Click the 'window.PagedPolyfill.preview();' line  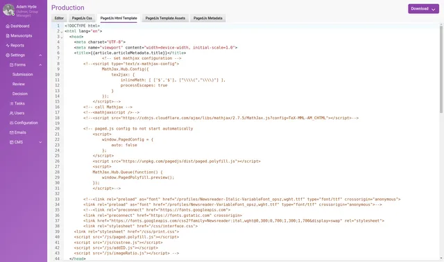click(x=138, y=177)
